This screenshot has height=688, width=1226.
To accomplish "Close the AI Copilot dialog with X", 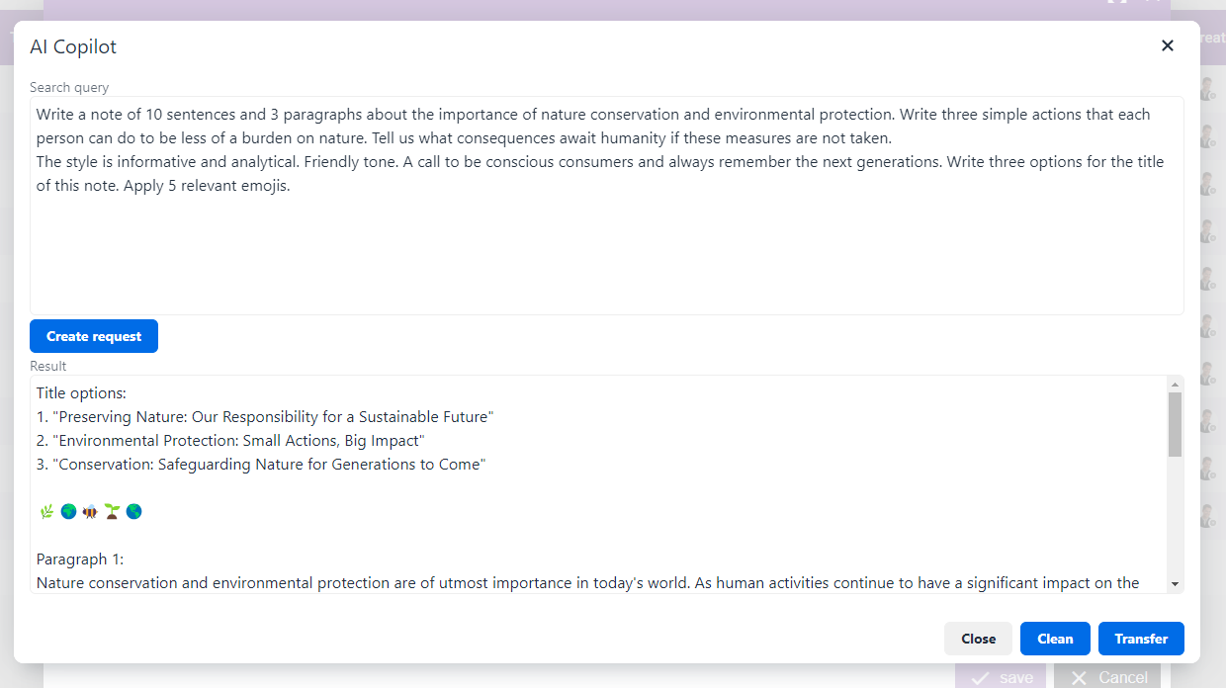I will pyautogui.click(x=1168, y=45).
